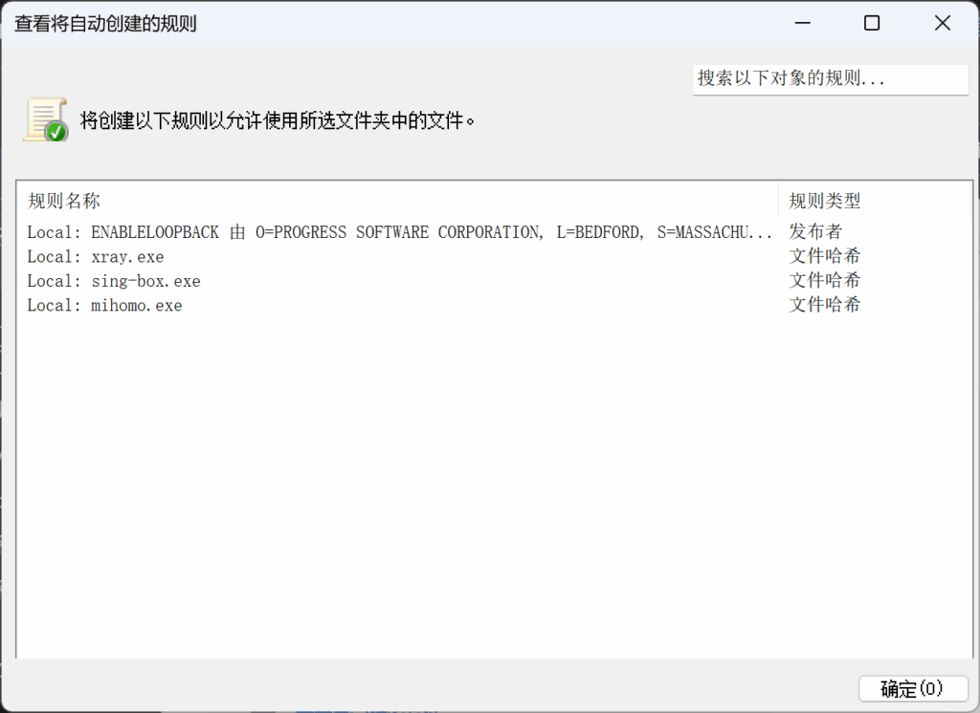The height and width of the screenshot is (713, 980).
Task: Close the rule review dialog window
Action: pyautogui.click(x=943, y=24)
